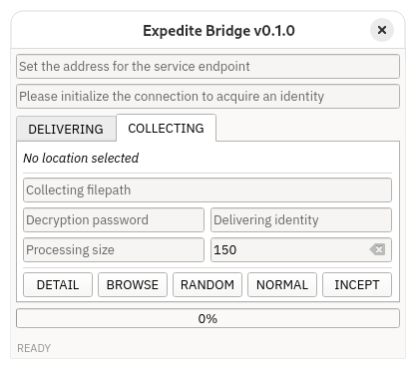
Task: Select the COLLECTING tab
Action: [x=166, y=129]
